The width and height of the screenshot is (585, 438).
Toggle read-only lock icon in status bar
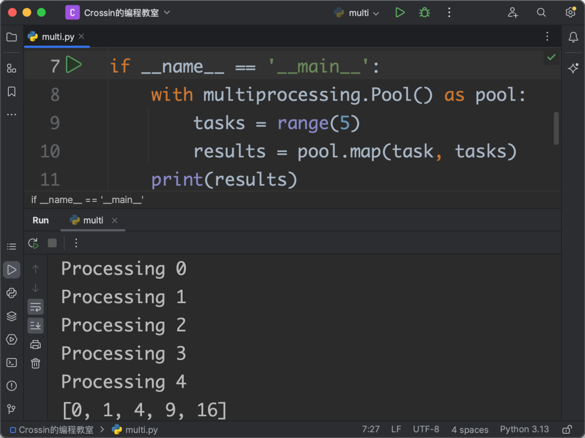click(567, 429)
